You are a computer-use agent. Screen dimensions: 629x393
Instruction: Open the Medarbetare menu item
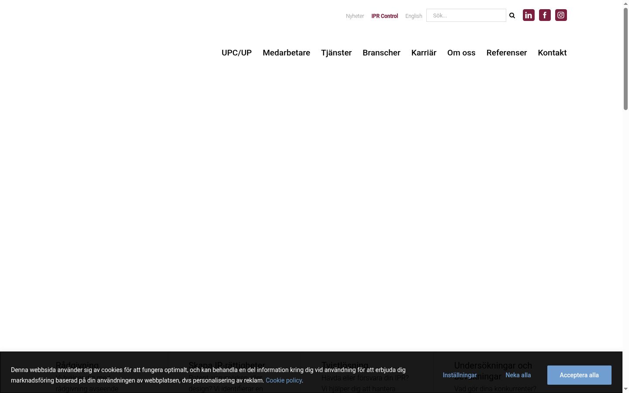click(x=287, y=53)
